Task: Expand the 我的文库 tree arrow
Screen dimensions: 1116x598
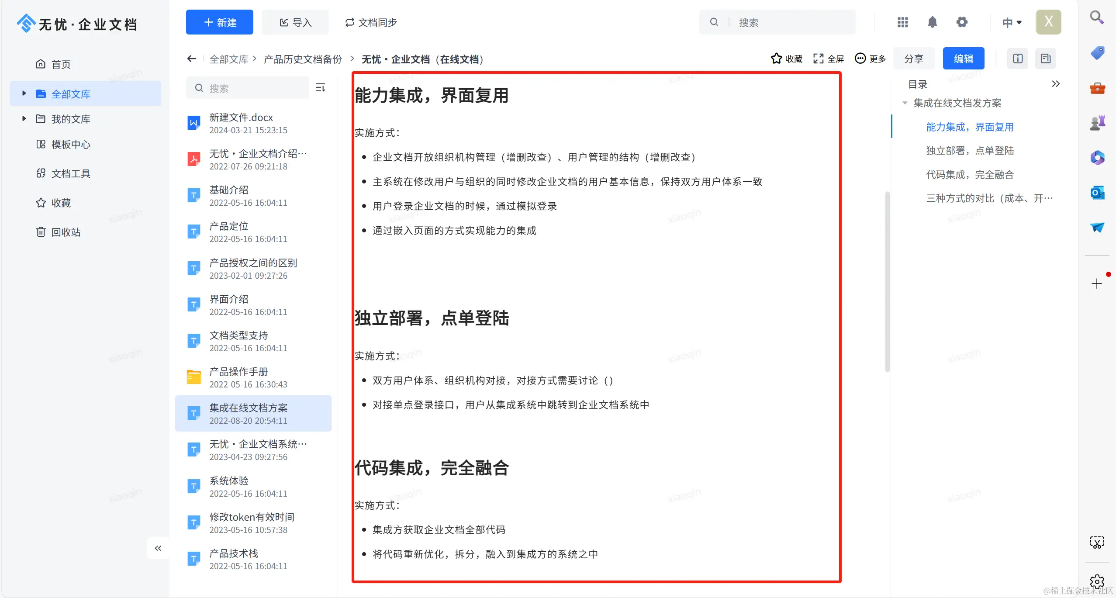Action: (24, 119)
